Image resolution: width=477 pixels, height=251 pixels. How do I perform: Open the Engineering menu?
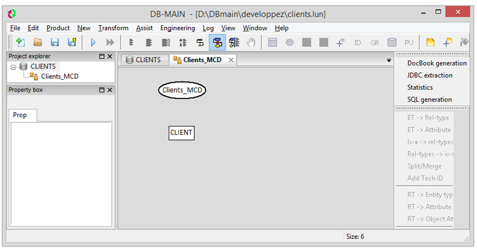[x=178, y=28]
